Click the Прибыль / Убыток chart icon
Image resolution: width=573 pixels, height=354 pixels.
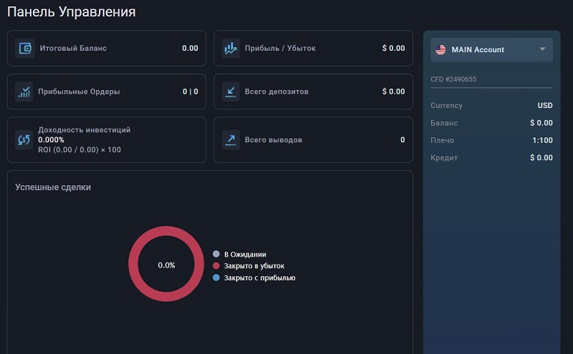[231, 49]
